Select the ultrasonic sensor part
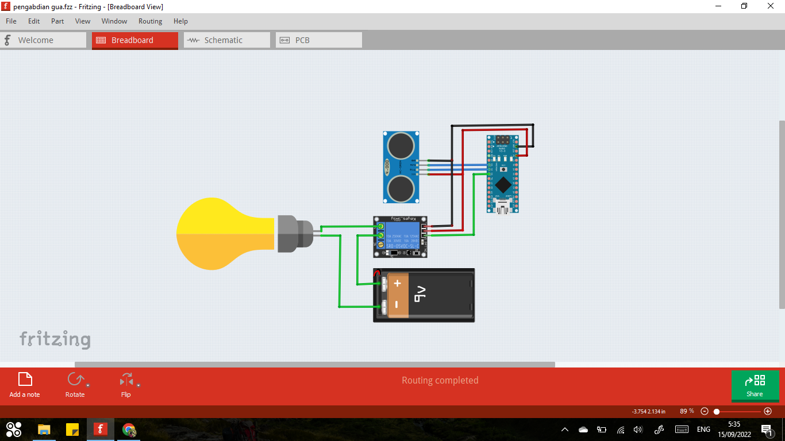Image resolution: width=785 pixels, height=441 pixels. coord(401,167)
